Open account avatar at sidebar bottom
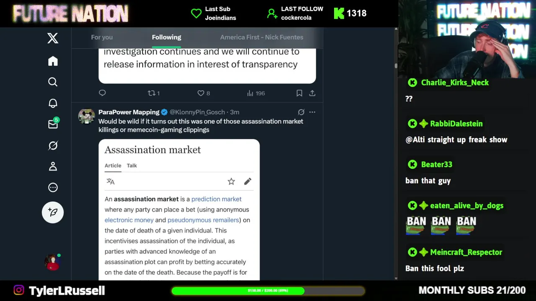536x301 pixels. point(53,262)
